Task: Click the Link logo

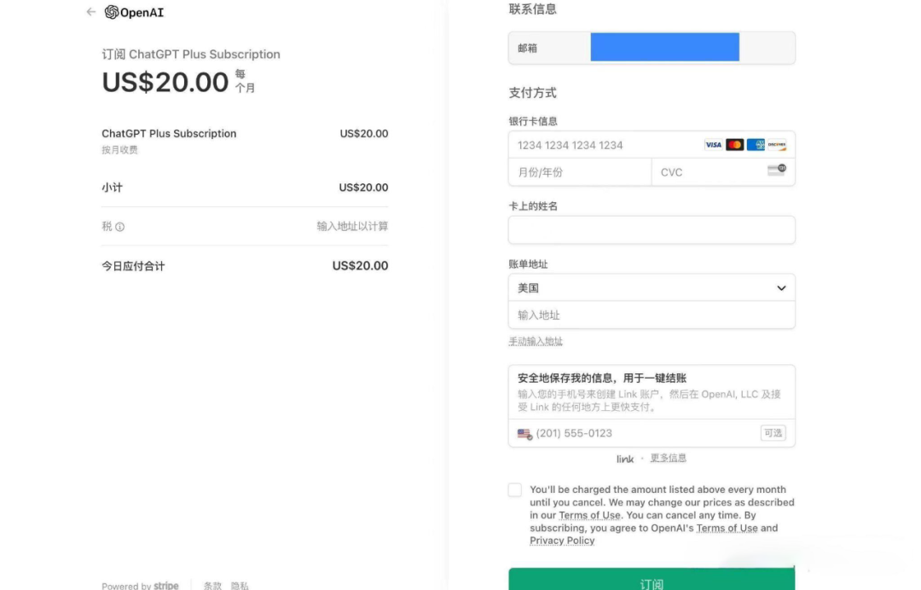Action: pyautogui.click(x=625, y=459)
